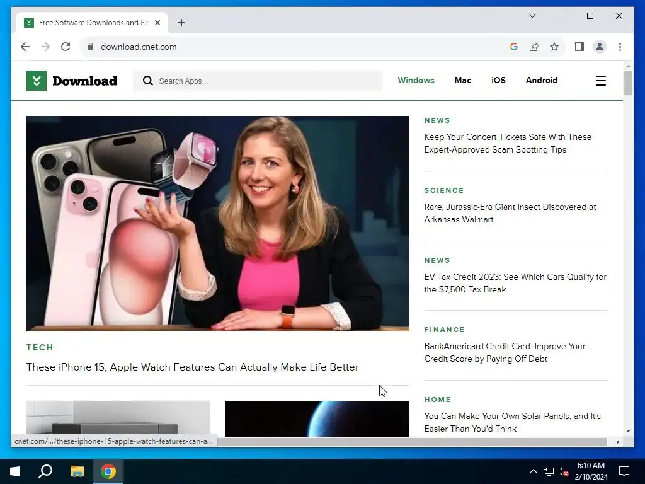Click the NEWS label above EV Tax Credit

(437, 260)
